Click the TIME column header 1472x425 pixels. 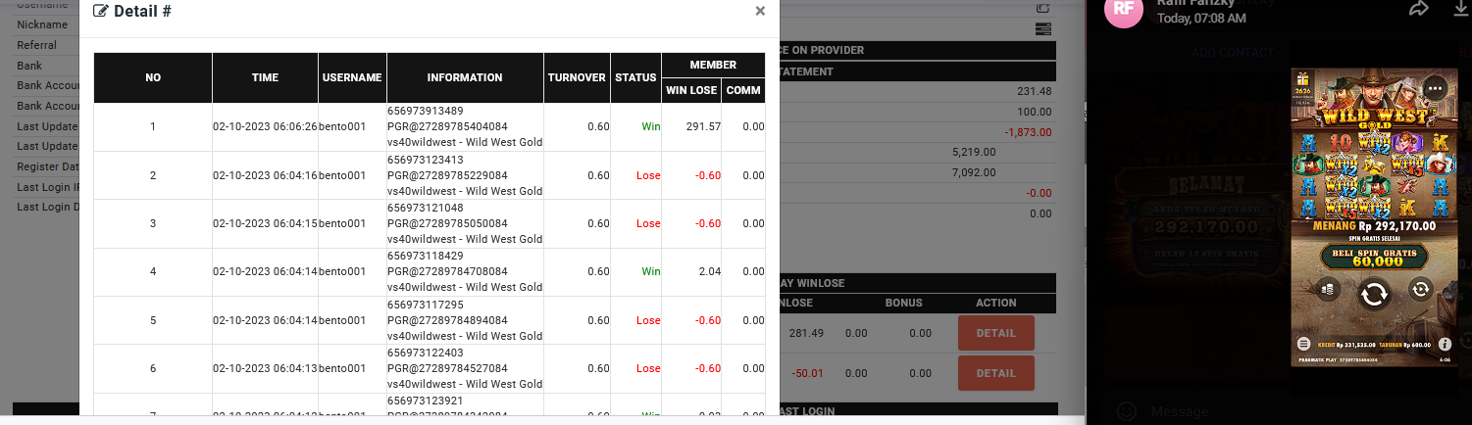tap(265, 77)
